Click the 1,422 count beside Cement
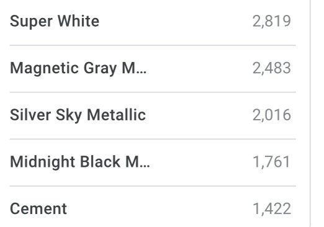 tap(272, 209)
